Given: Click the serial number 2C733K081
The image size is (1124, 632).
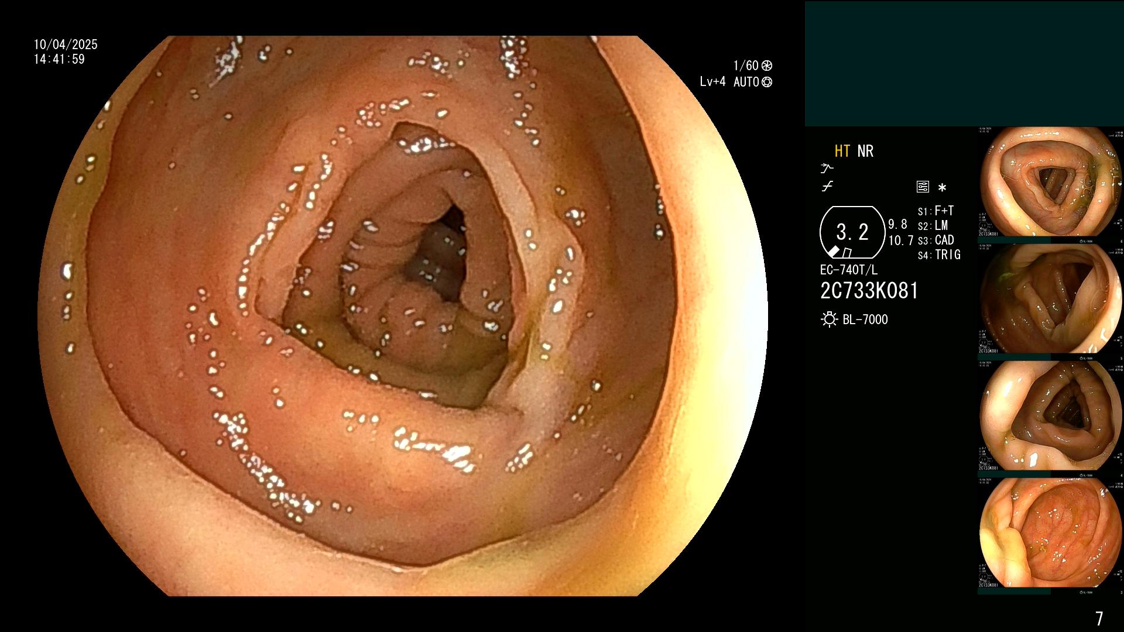Looking at the screenshot, I should (x=869, y=291).
